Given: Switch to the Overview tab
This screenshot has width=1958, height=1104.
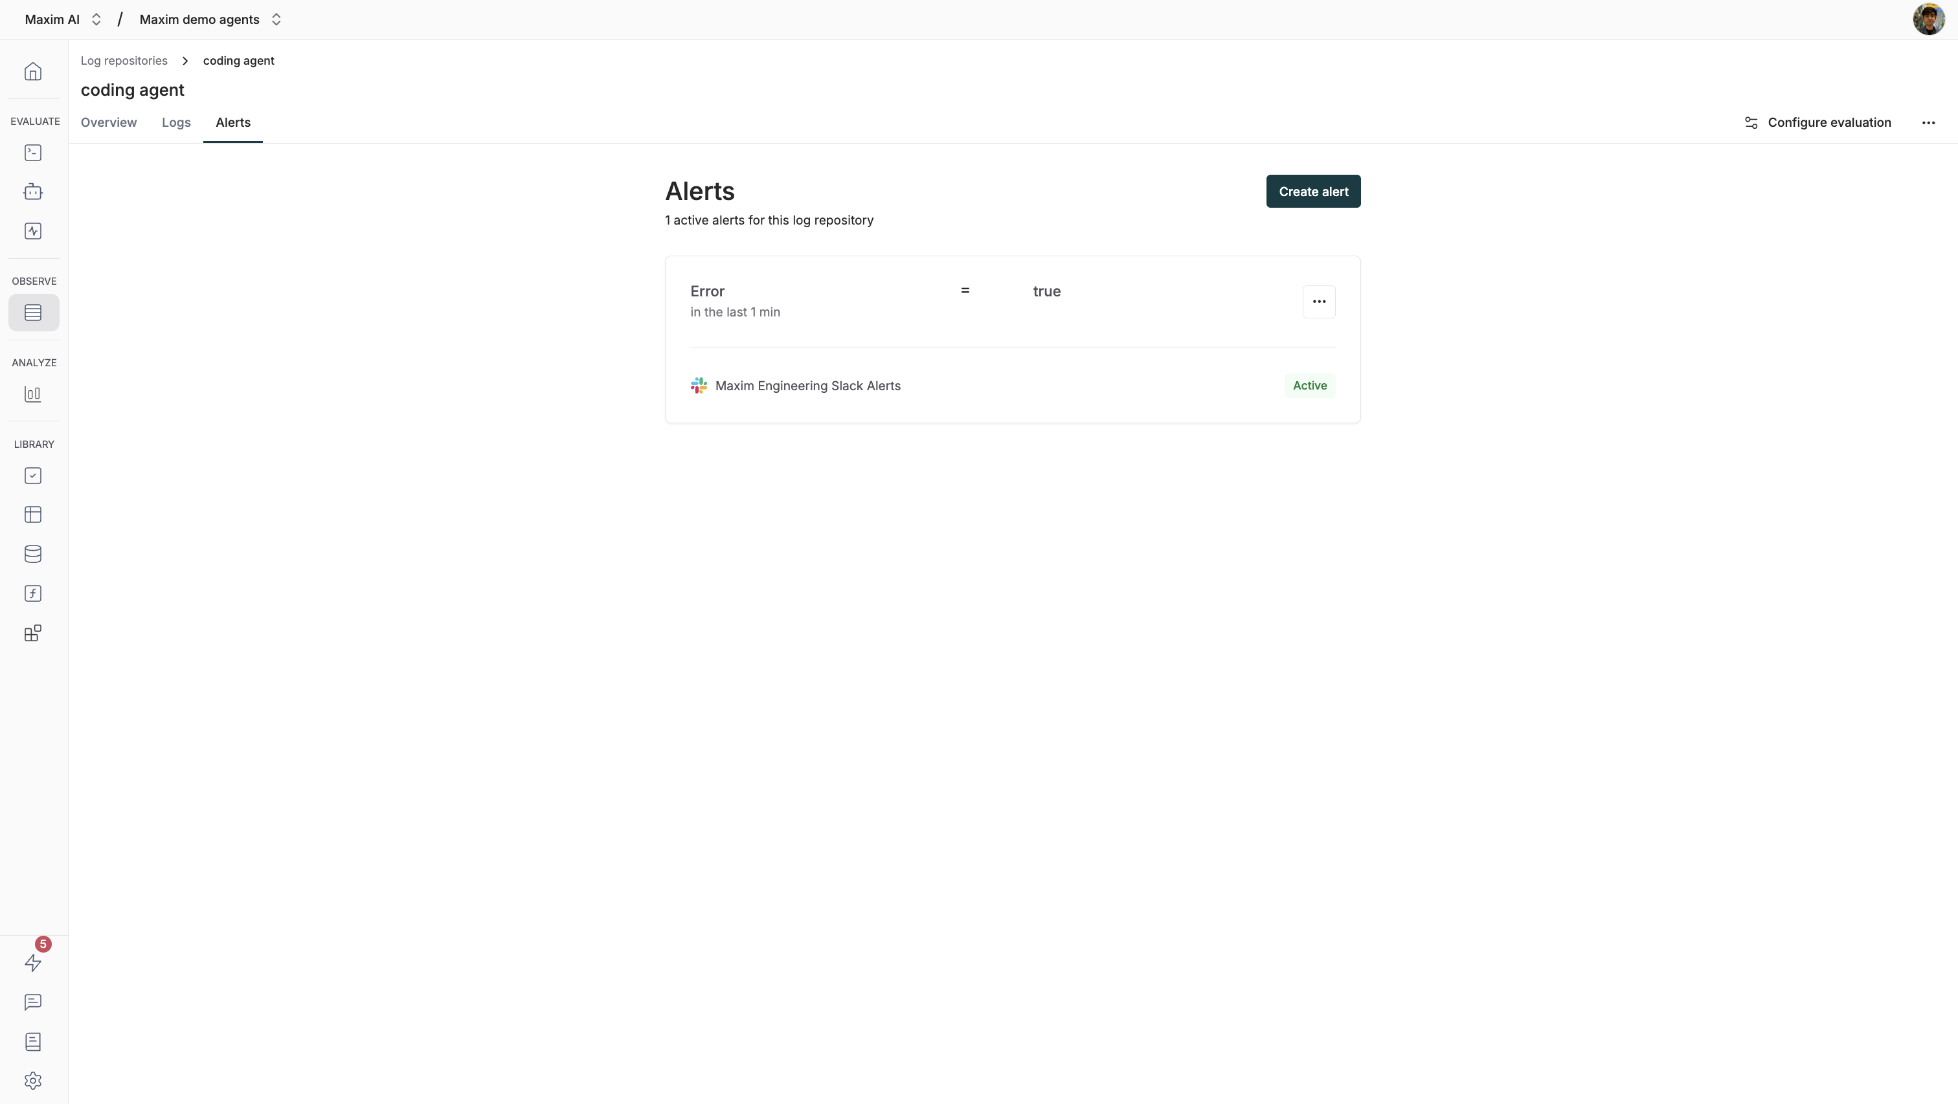Looking at the screenshot, I should pos(109,122).
